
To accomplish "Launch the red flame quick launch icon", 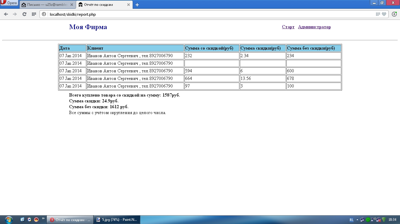I will (36, 220).
